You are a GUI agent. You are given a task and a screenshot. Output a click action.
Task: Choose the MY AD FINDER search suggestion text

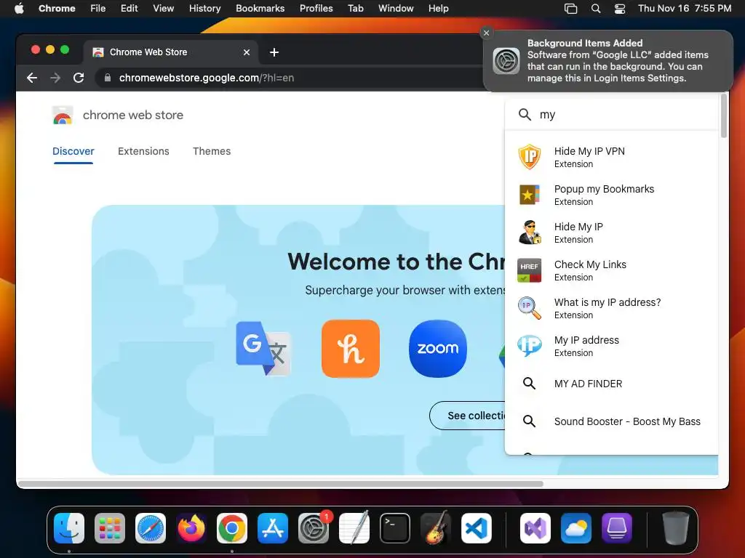(x=588, y=384)
